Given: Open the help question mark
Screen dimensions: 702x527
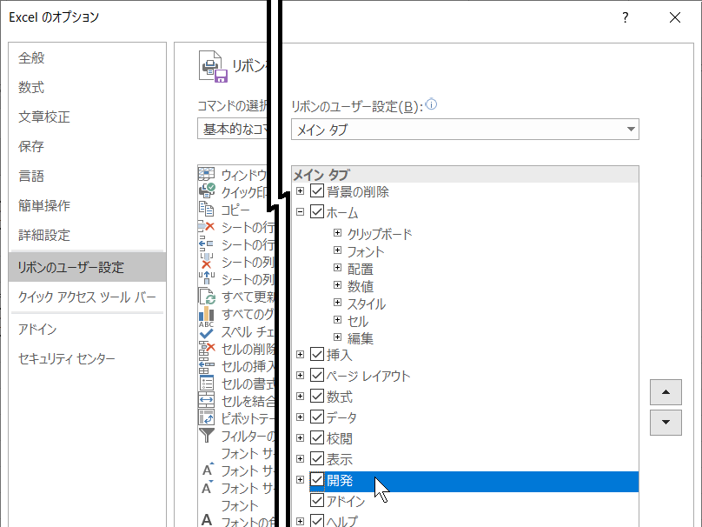Looking at the screenshot, I should click(x=625, y=17).
